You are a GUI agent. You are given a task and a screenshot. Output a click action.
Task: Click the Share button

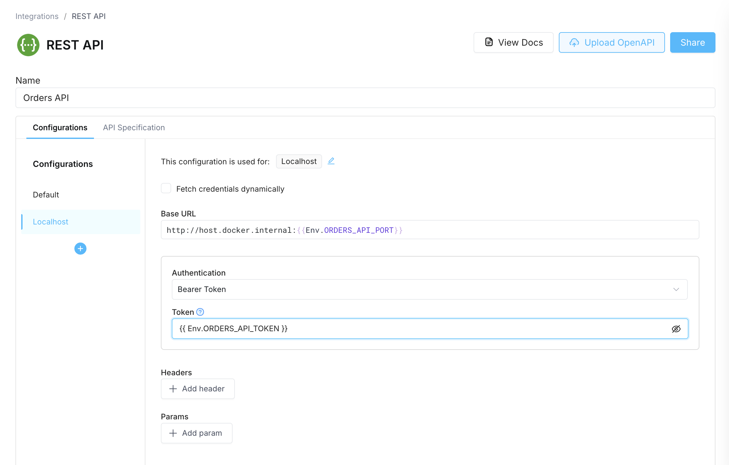pyautogui.click(x=692, y=42)
